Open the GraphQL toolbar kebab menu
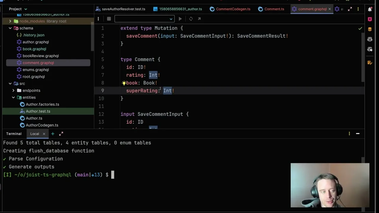This screenshot has width=379, height=213. click(x=98, y=19)
